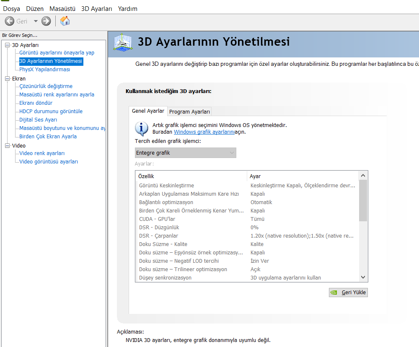Open Birden Çok Ekran Ayarla
The image size is (419, 347).
click(x=48, y=137)
